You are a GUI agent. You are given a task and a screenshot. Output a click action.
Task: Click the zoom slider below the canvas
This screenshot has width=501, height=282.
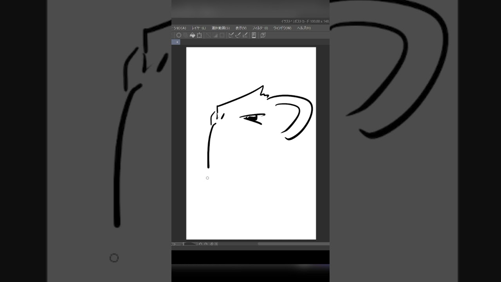189,244
